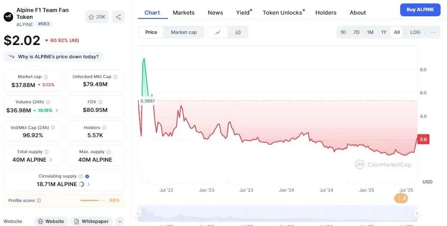Click the 5.57K holders value
Screen dimensions: 447x226
tap(95, 135)
